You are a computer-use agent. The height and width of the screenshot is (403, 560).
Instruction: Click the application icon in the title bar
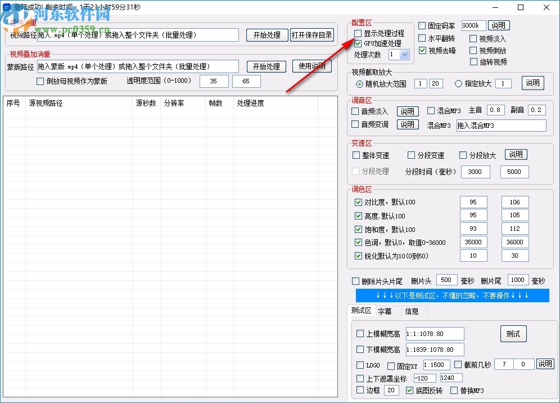(7, 7)
